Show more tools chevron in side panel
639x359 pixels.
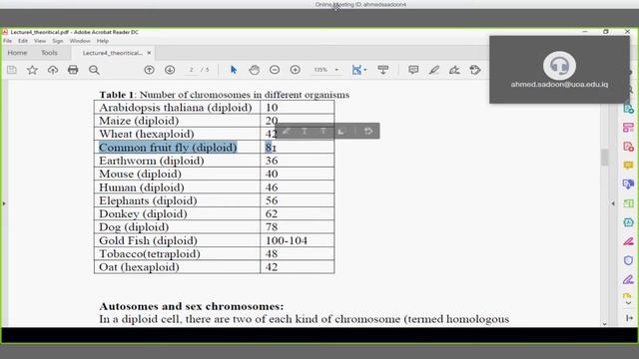628,303
